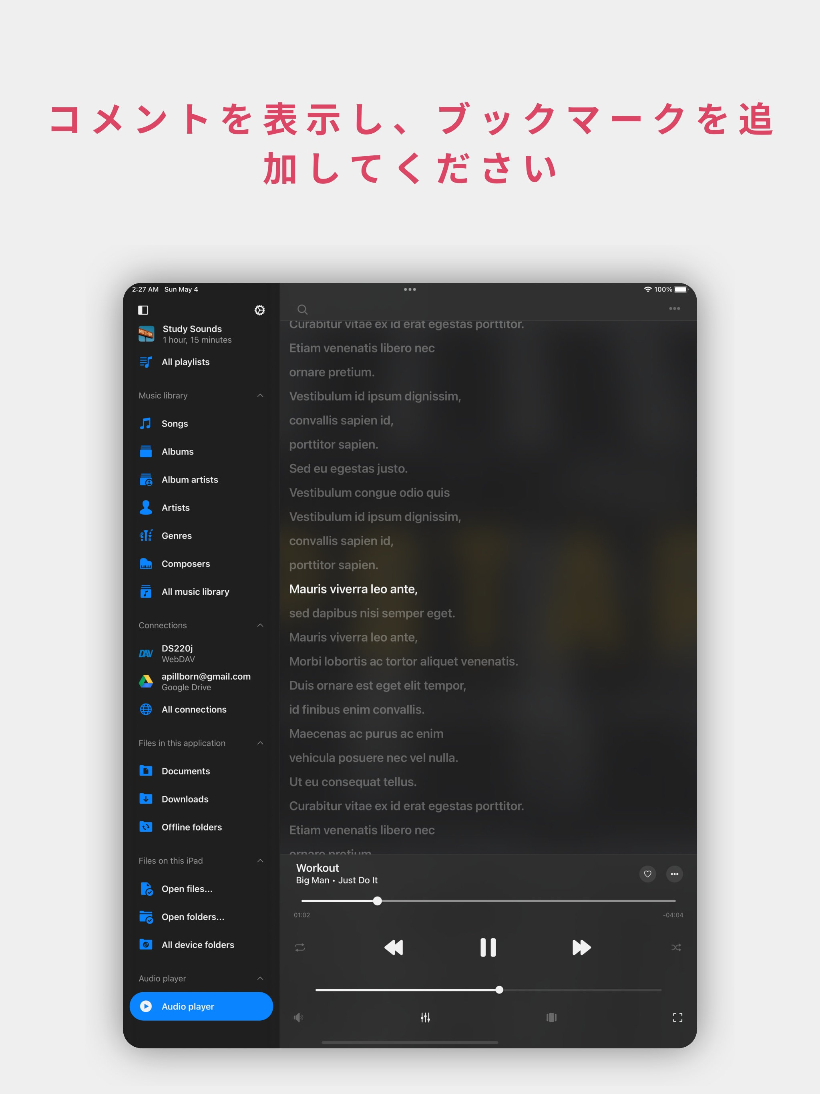
Task: Enable shuffle playback
Action: click(677, 947)
